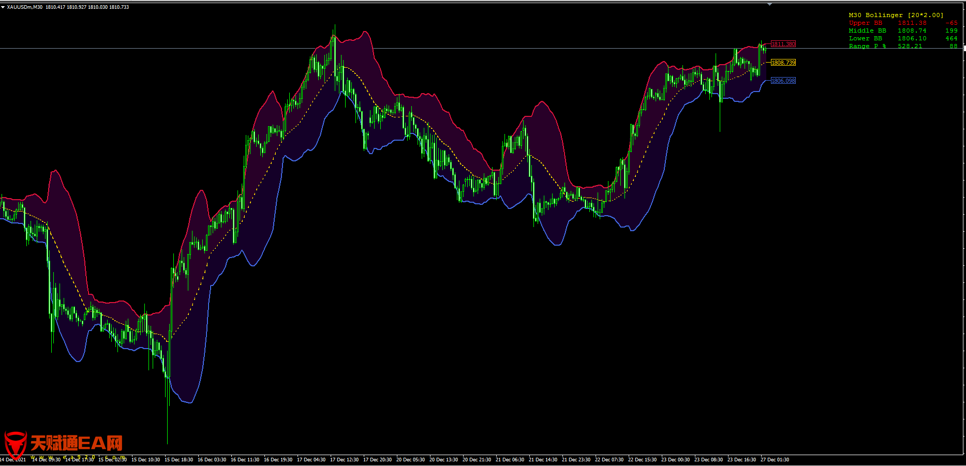Click the 20 Dec 13:30 time label
The height and width of the screenshot is (466, 966).
pyautogui.click(x=444, y=459)
